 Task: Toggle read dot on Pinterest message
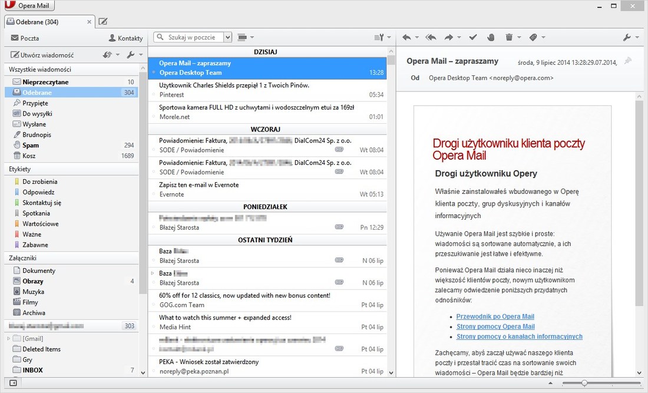point(154,95)
